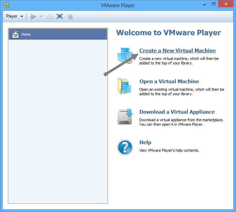
Task: Open the Player menu dropdown
Action: [x=14, y=16]
